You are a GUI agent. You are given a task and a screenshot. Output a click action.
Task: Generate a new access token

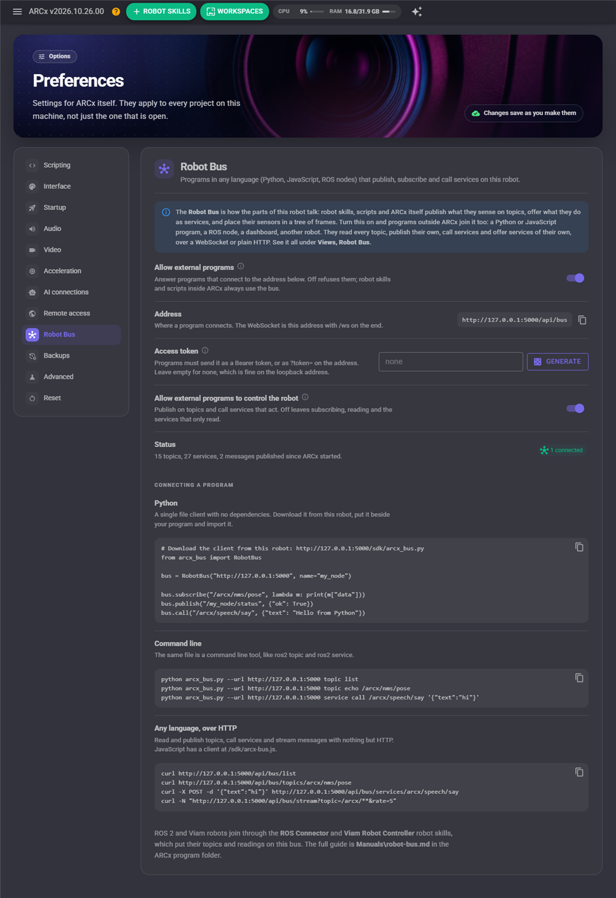pyautogui.click(x=558, y=361)
